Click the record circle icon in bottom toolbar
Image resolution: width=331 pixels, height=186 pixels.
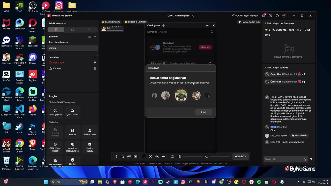click(x=151, y=157)
